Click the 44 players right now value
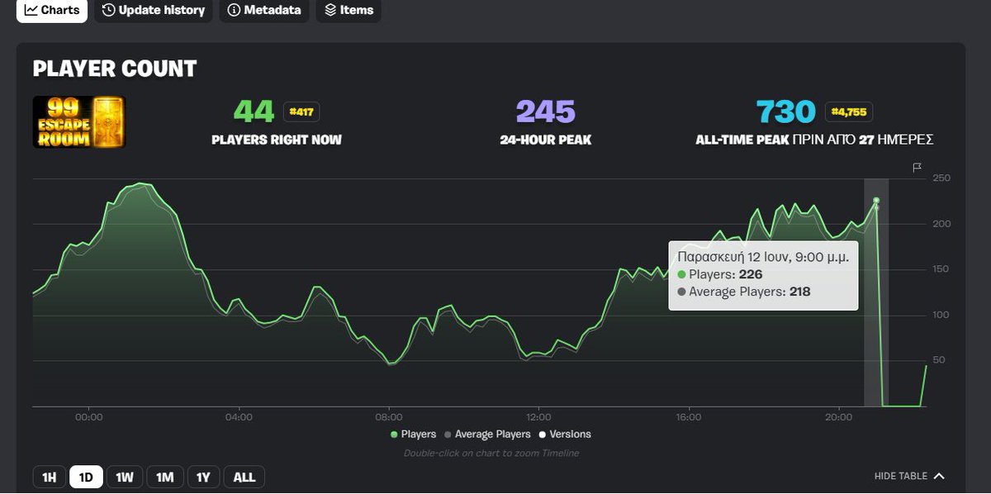The image size is (991, 494). [254, 112]
